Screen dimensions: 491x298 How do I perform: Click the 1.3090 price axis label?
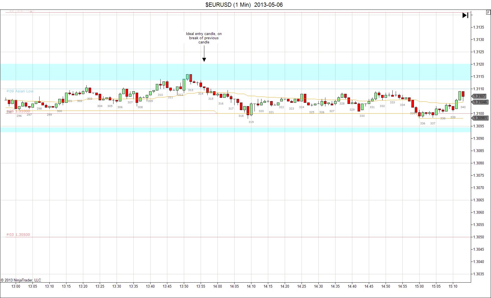(479, 138)
